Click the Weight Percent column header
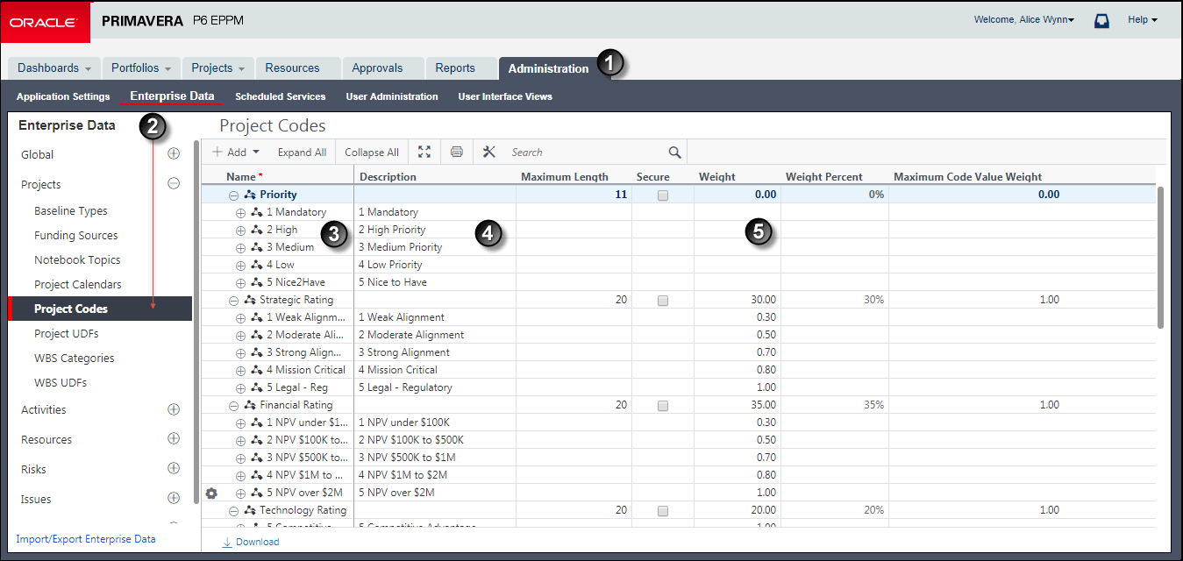This screenshot has width=1183, height=561. pyautogui.click(x=823, y=176)
